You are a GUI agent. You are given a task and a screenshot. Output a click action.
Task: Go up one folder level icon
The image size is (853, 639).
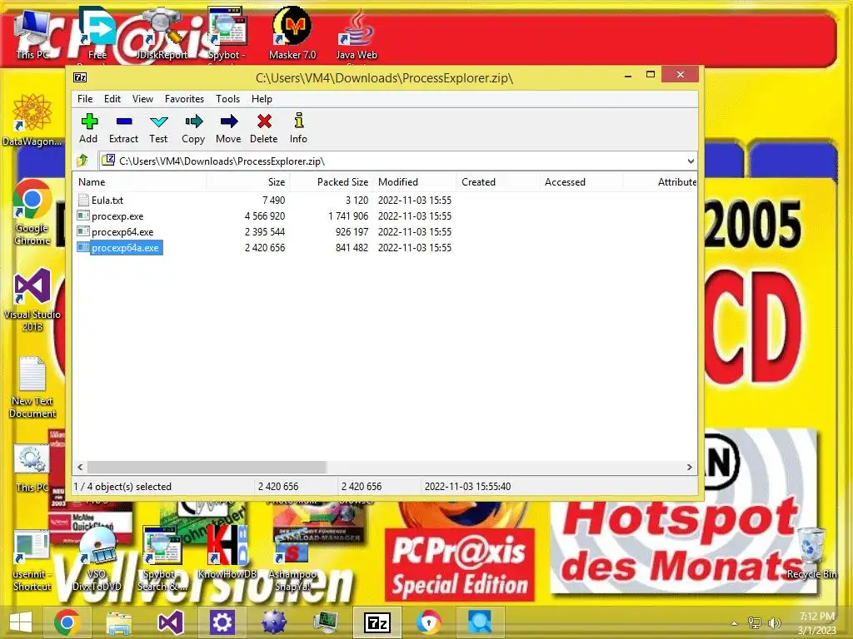(x=82, y=161)
